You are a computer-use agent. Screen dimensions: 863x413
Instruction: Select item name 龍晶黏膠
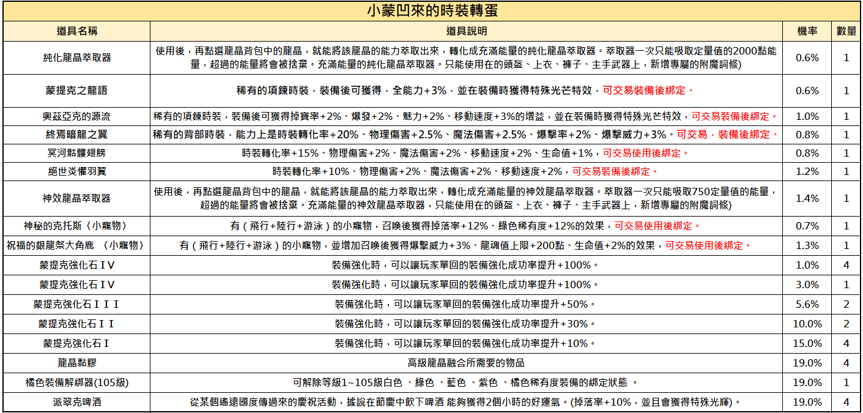77,363
